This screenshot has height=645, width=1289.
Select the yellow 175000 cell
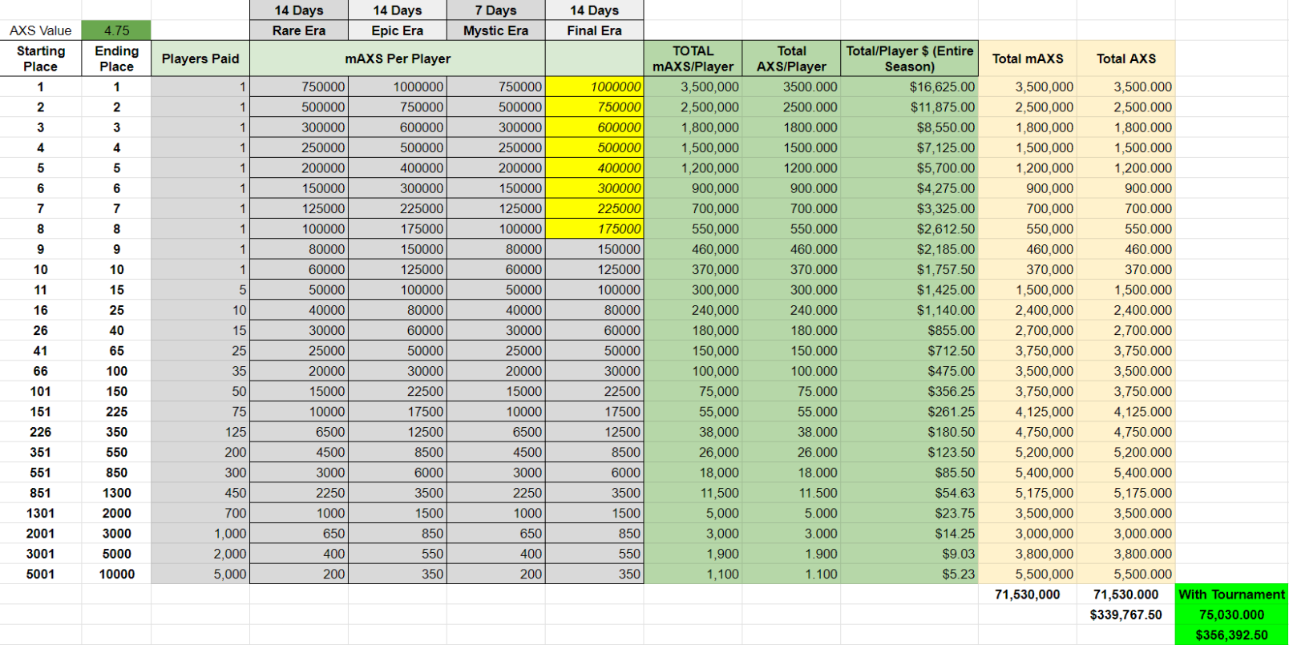pyautogui.click(x=595, y=228)
